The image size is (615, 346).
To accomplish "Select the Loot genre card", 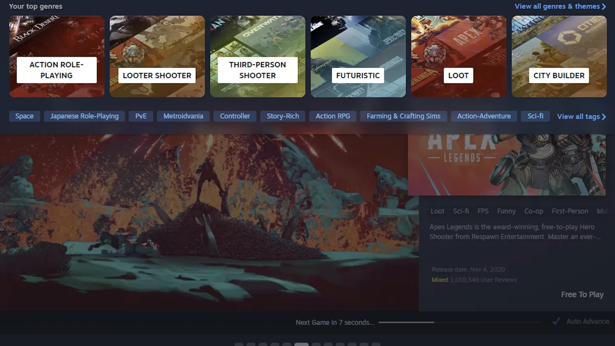I will pyautogui.click(x=458, y=56).
